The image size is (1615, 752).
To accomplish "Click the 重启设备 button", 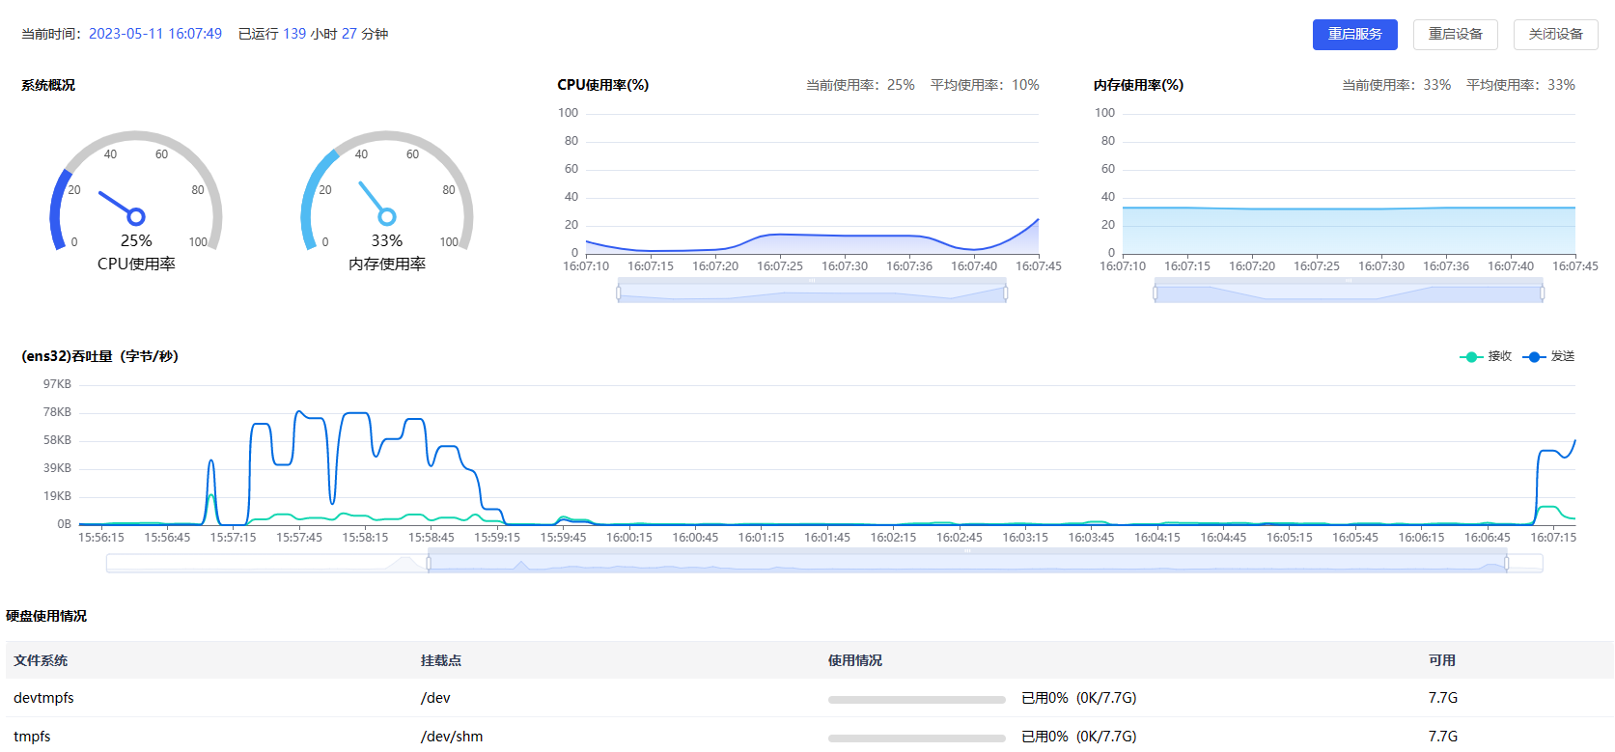I will click(x=1455, y=34).
